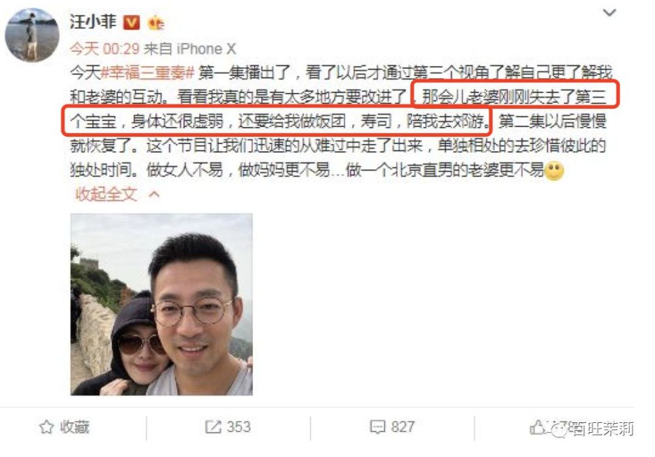This screenshot has height=457, width=655.
Task: Click the repost share icon
Action: (213, 427)
